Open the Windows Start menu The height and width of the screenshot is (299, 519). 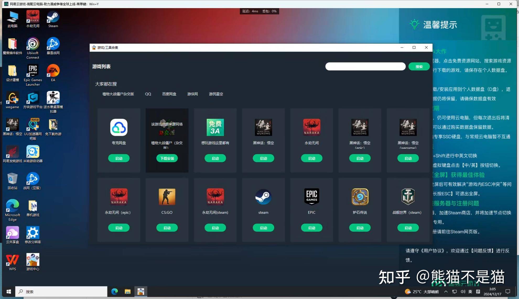point(9,291)
